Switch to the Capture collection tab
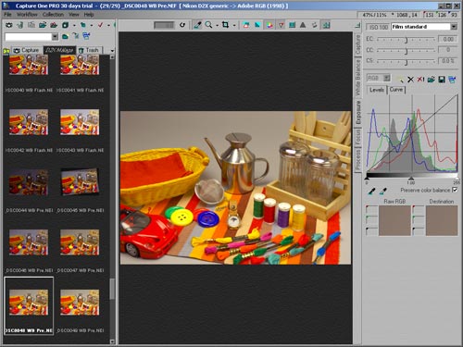Viewport: 463px width, 347px height. [x=27, y=50]
